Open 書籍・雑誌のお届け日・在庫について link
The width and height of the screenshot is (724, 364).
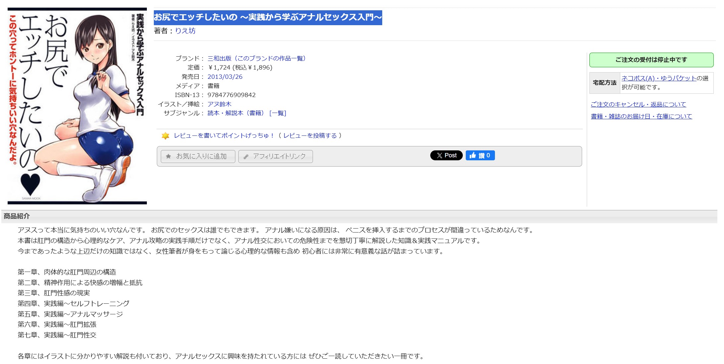[641, 116]
